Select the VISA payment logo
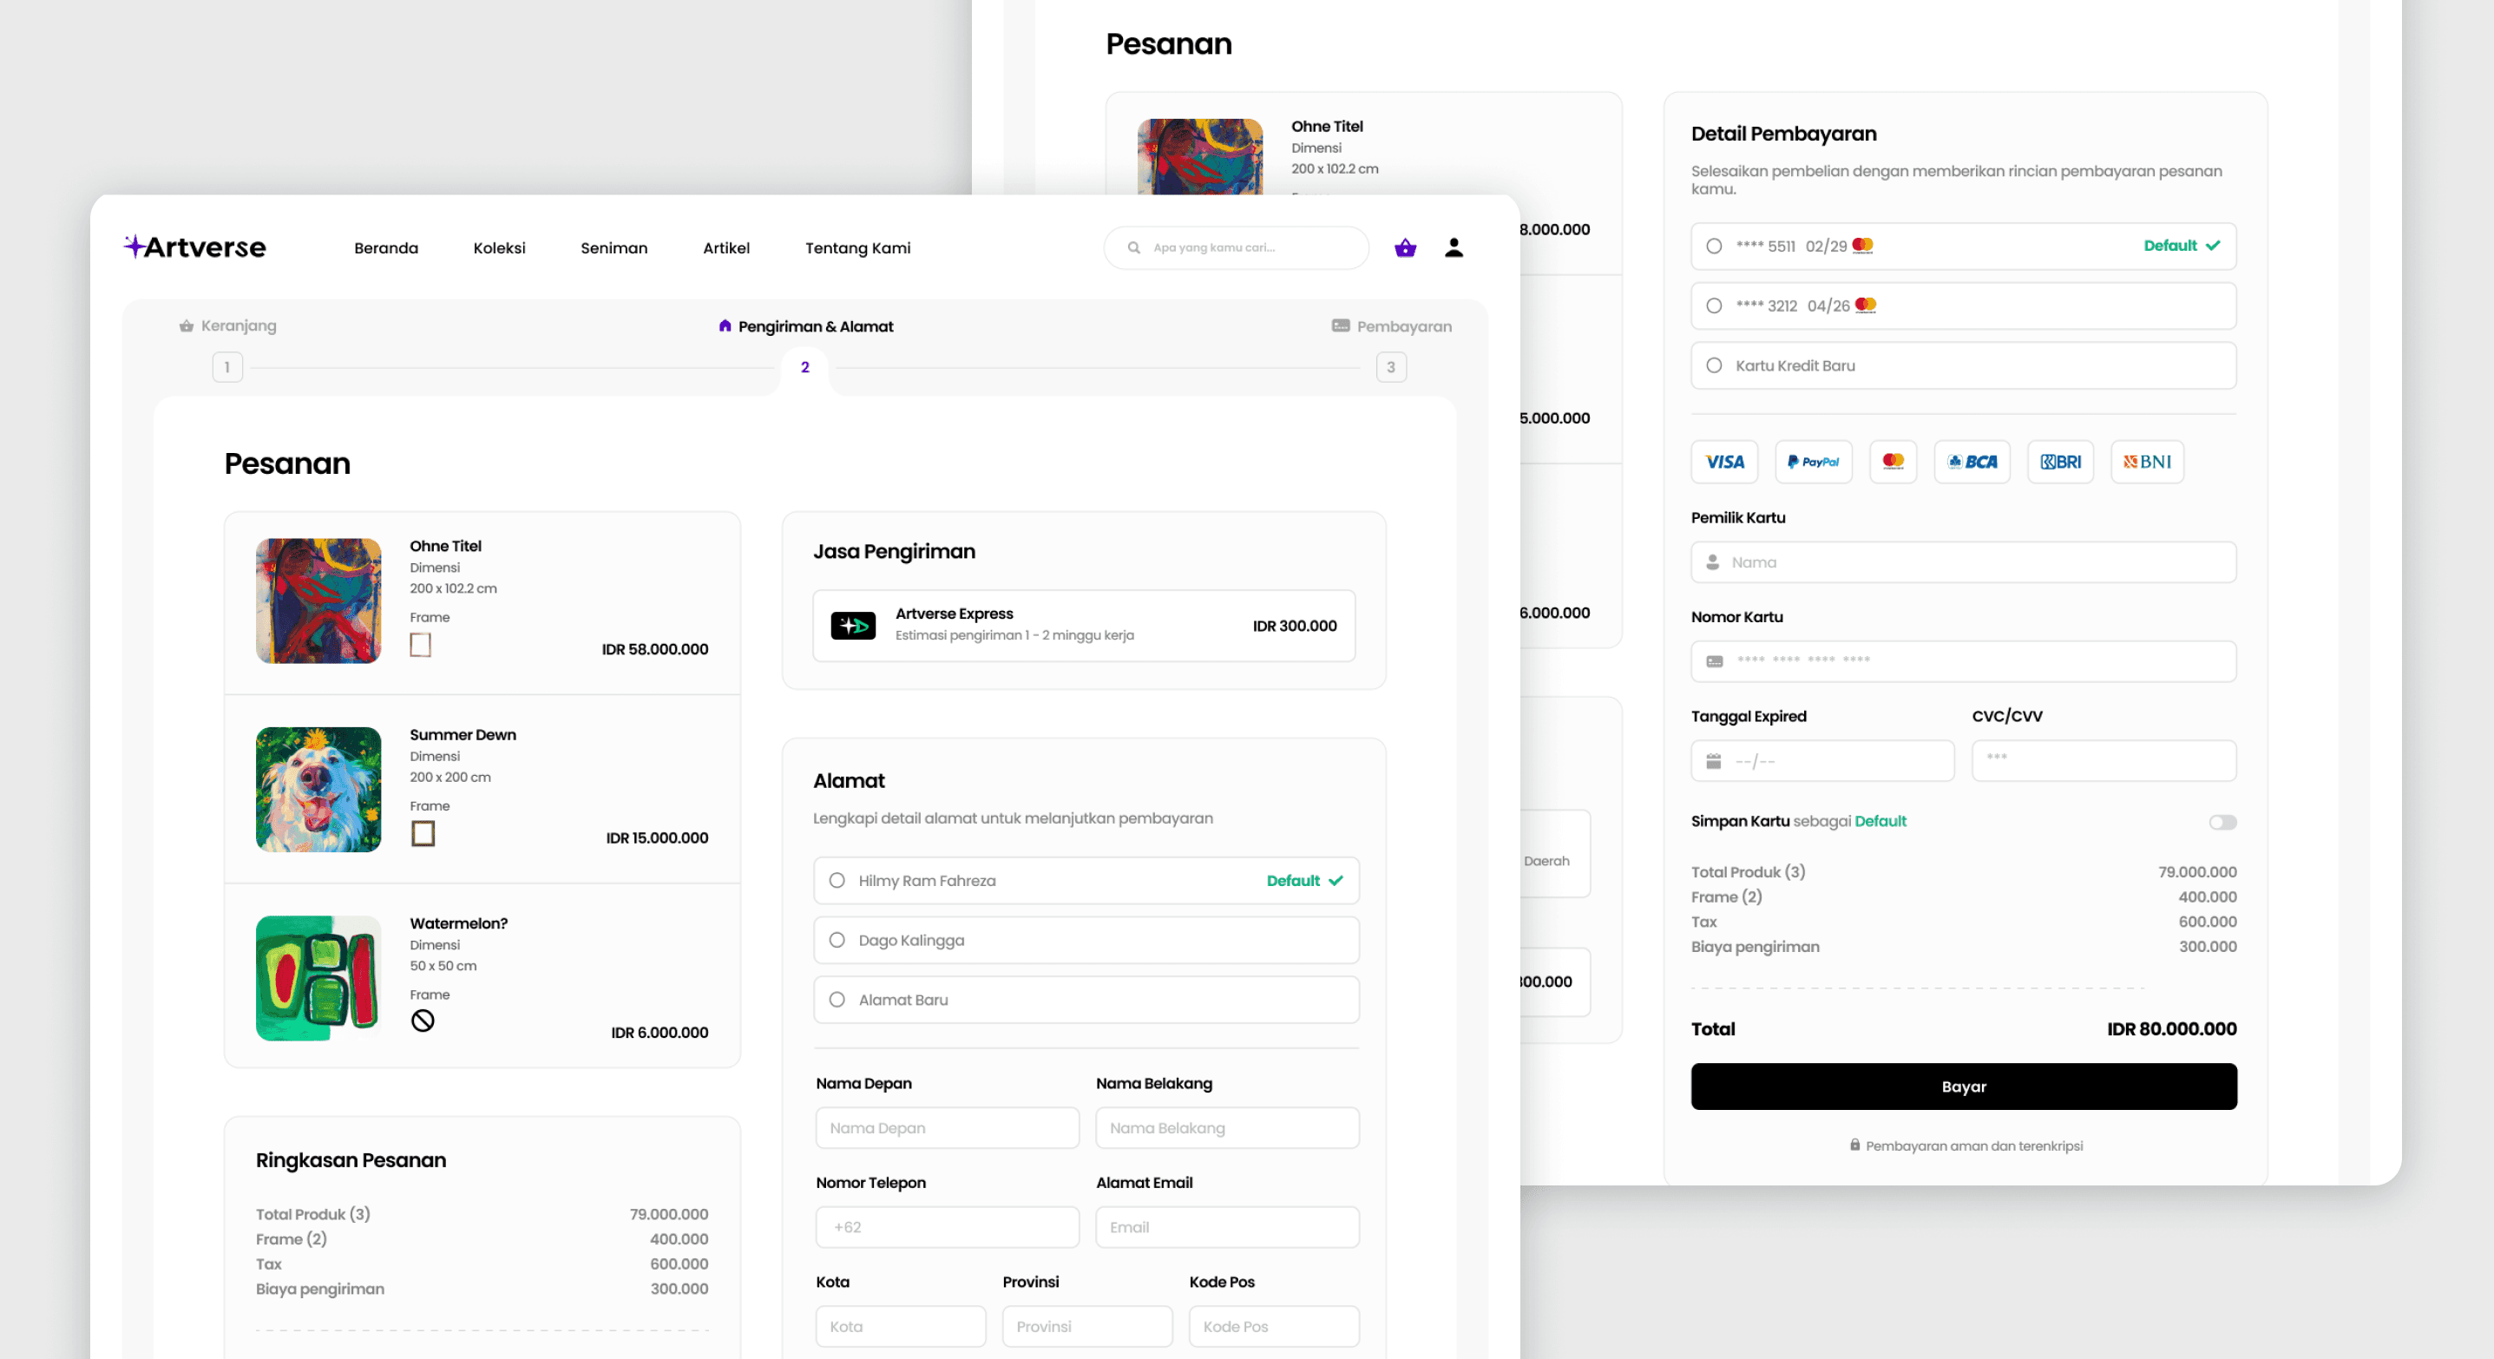 point(1724,462)
